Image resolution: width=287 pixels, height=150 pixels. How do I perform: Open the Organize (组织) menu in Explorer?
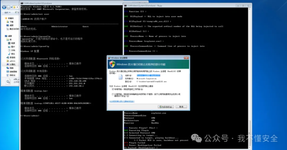click(x=7, y=12)
